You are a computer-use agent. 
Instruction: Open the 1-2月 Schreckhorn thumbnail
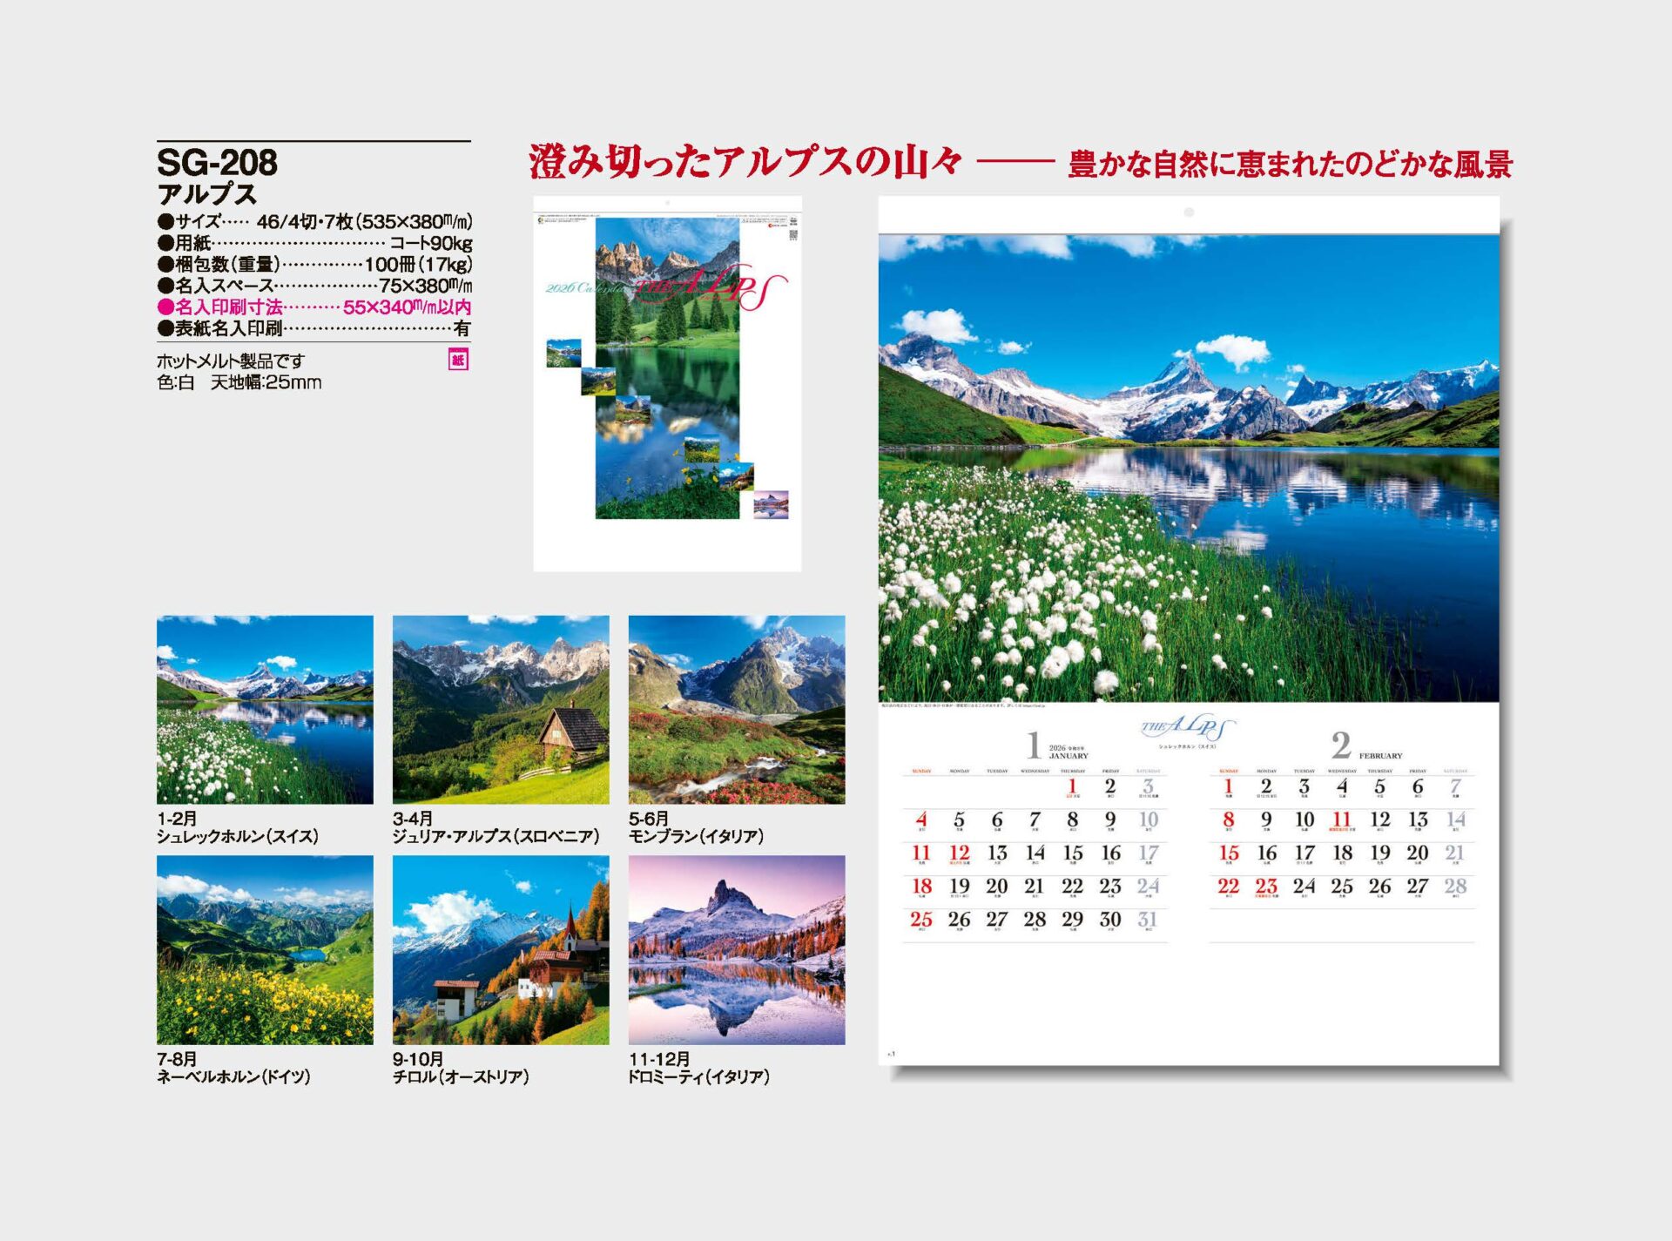(265, 710)
